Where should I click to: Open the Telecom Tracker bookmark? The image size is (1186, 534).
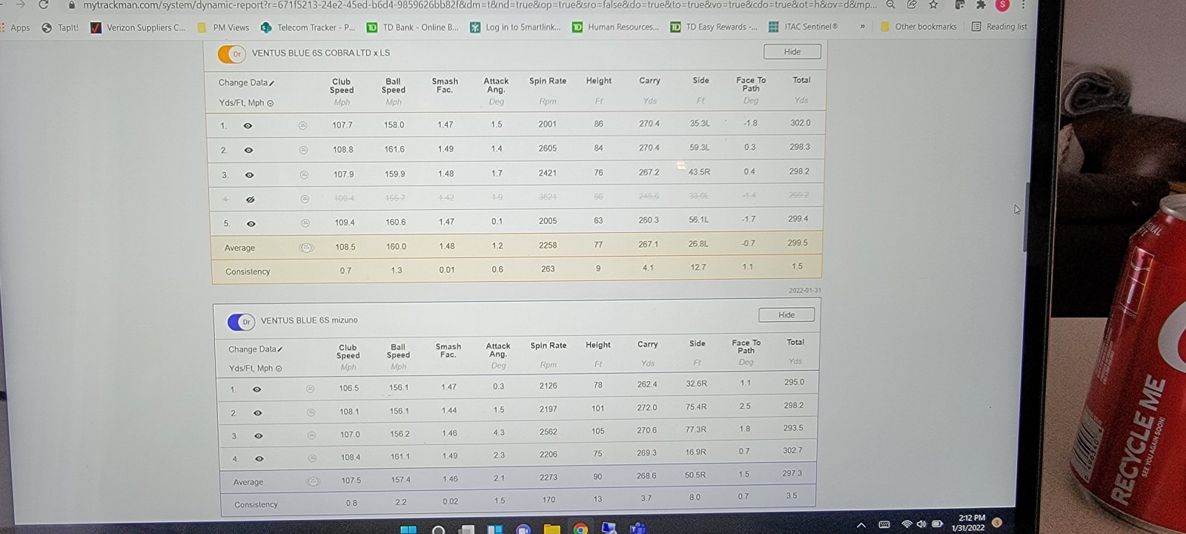[x=308, y=27]
